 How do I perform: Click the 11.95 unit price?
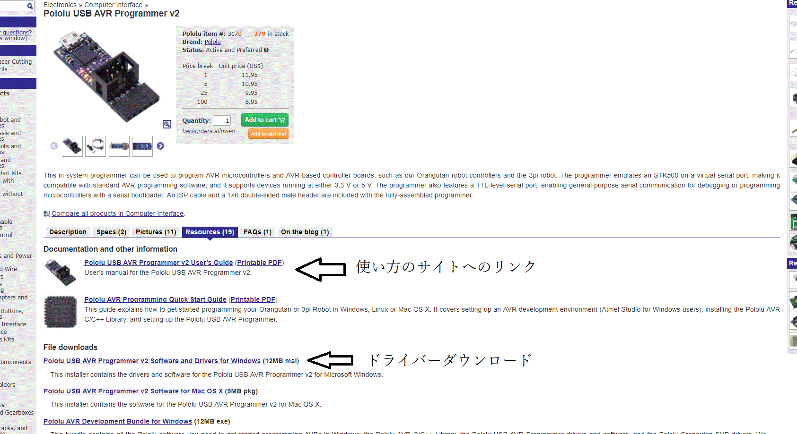click(250, 75)
